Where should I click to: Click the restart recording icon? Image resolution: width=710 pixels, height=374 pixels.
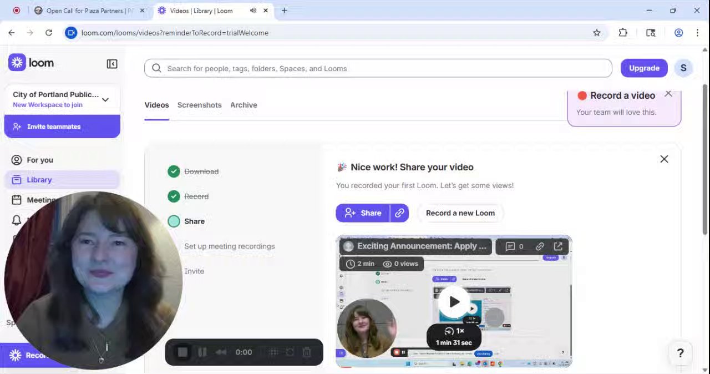290,352
